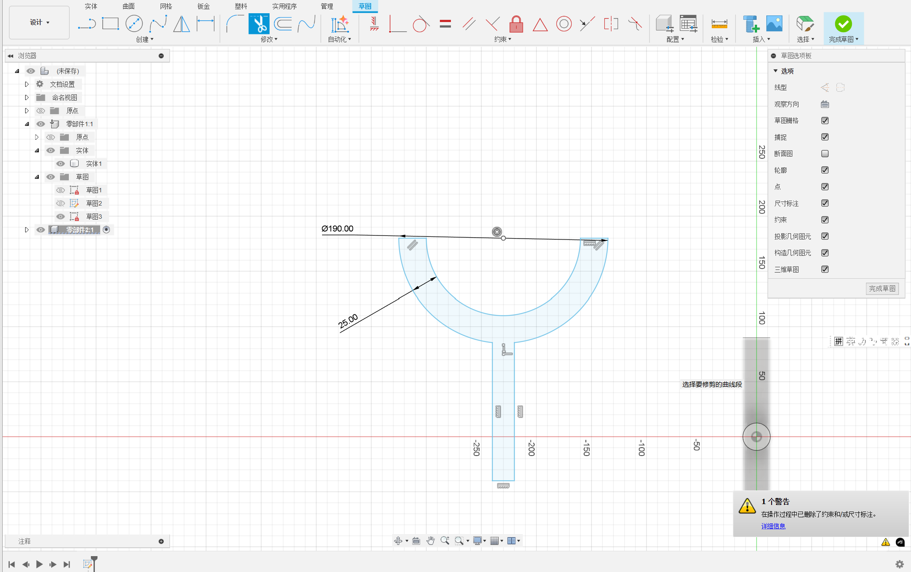Viewport: 911px width, 572px height.
Task: Jump to the timeline end
Action: 67,564
